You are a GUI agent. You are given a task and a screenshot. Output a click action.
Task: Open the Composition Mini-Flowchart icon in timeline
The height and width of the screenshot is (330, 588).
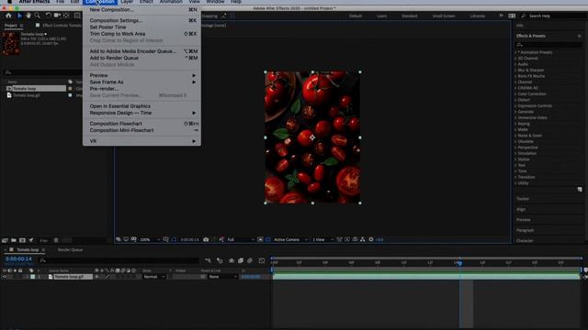point(208,260)
